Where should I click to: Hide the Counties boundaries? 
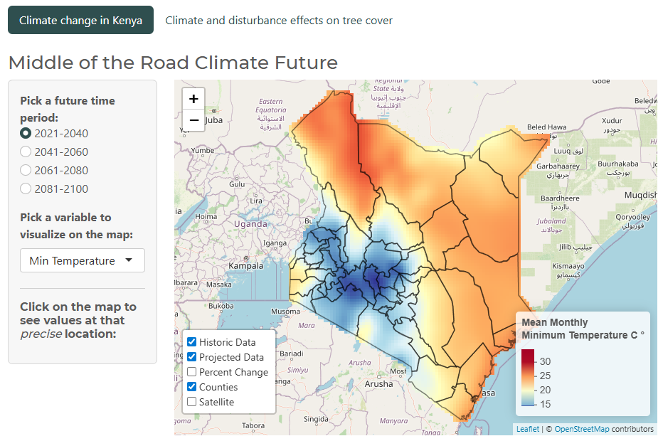pyautogui.click(x=191, y=387)
